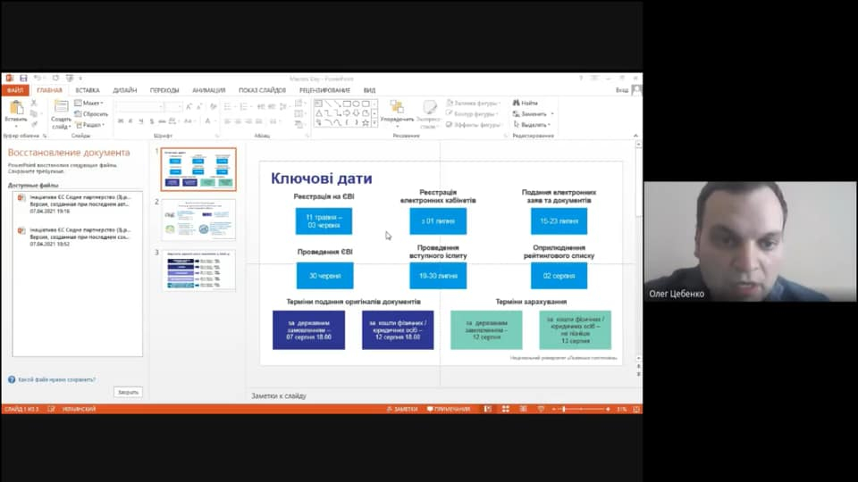The width and height of the screenshot is (858, 482).
Task: Open the Эффекты фигуры shape effects dropdown
Action: (475, 125)
